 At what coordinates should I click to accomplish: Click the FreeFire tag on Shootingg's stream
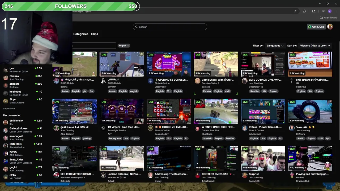tap(230, 138)
